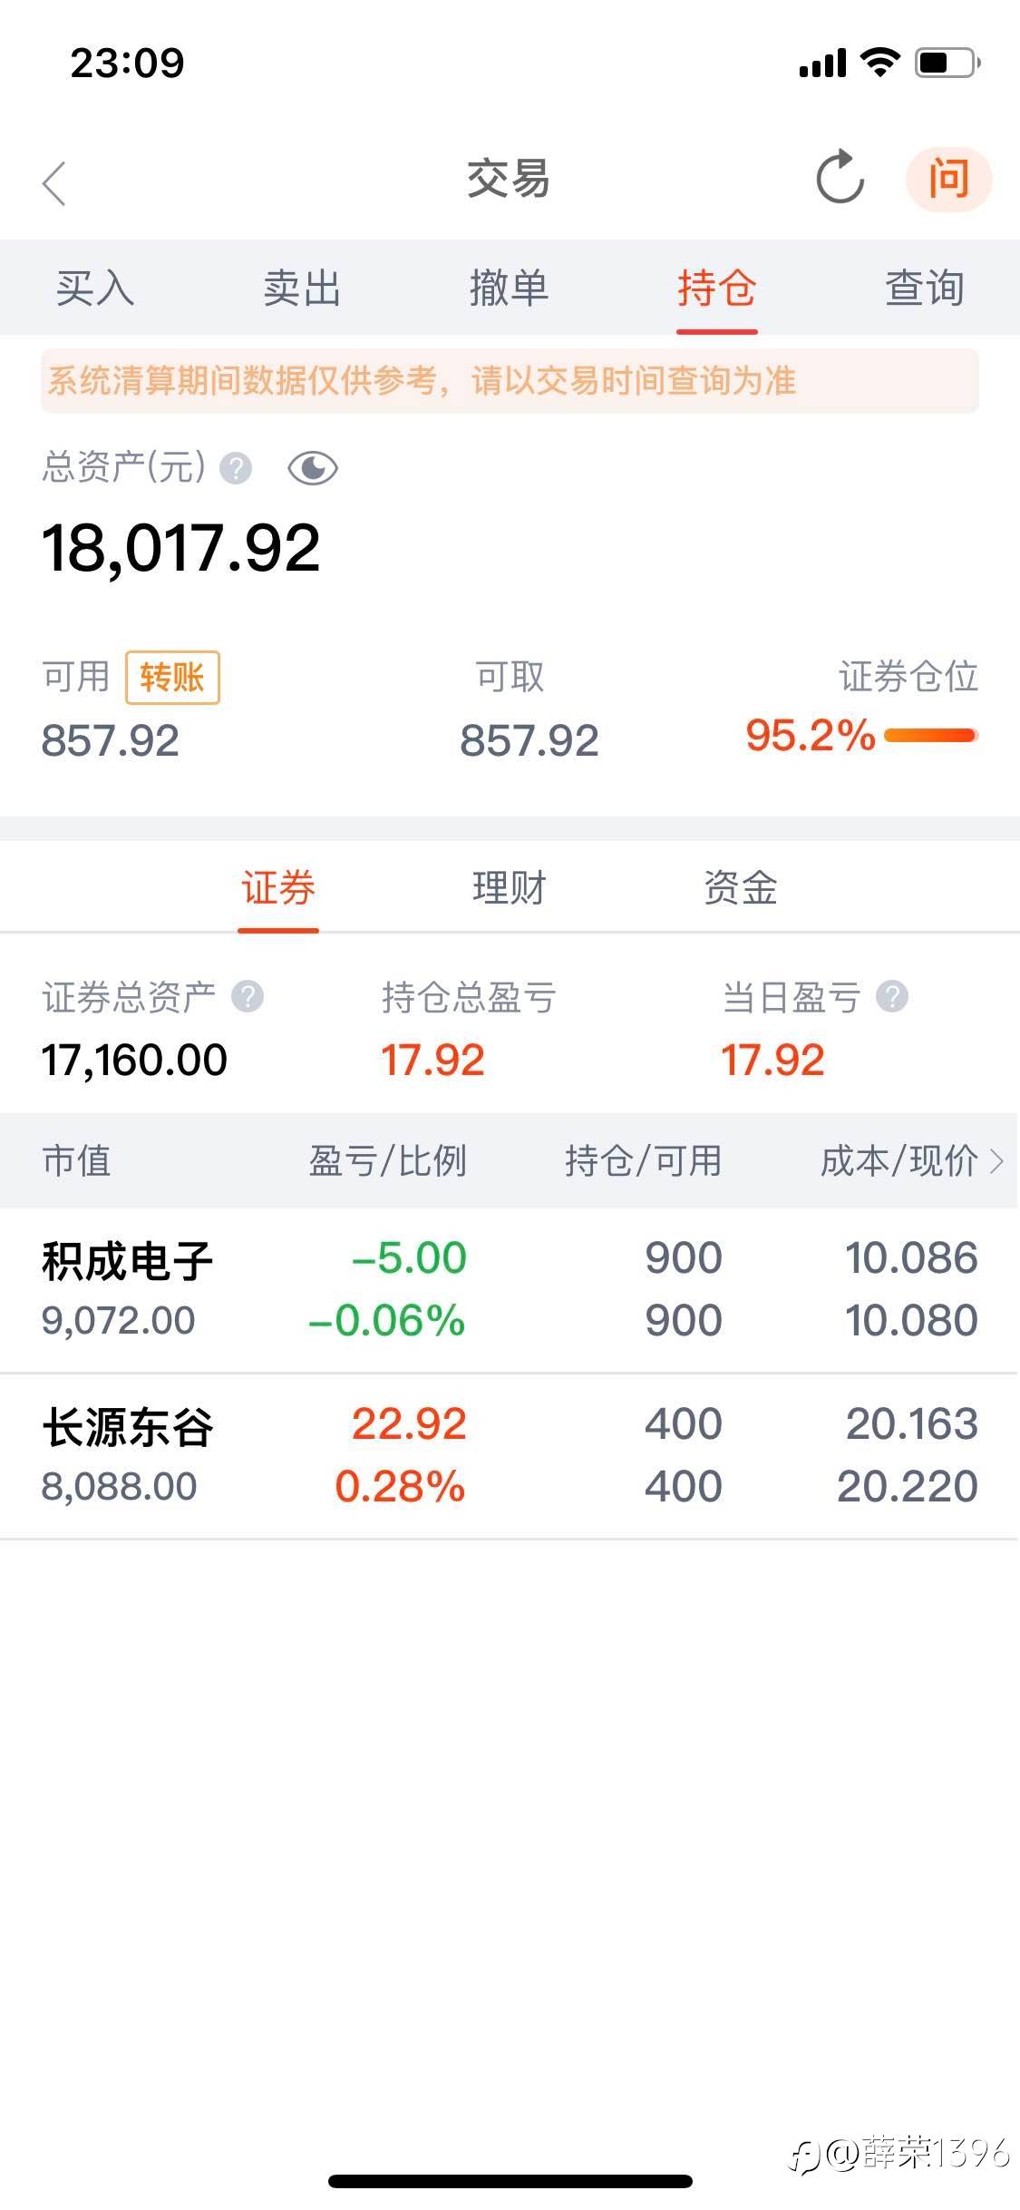
Task: Switch to the 买入 tab
Action: pos(94,288)
